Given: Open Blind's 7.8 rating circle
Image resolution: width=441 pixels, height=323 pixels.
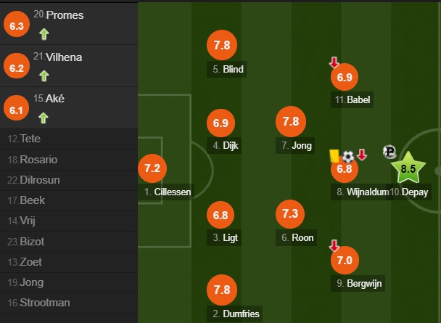Looking at the screenshot, I should click(222, 45).
